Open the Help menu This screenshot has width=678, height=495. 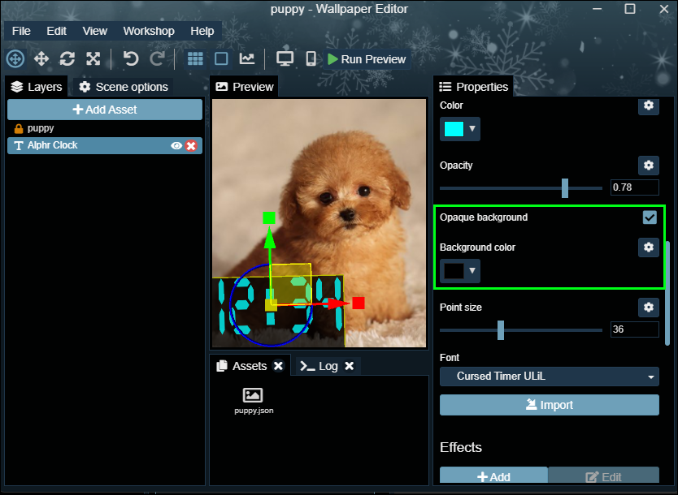point(202,31)
